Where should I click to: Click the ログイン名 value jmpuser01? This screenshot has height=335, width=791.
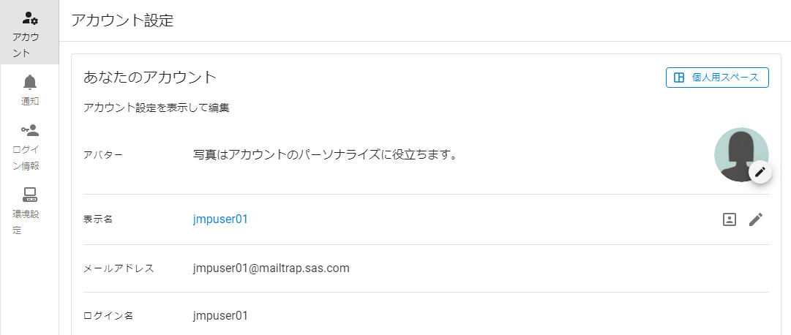click(x=220, y=316)
